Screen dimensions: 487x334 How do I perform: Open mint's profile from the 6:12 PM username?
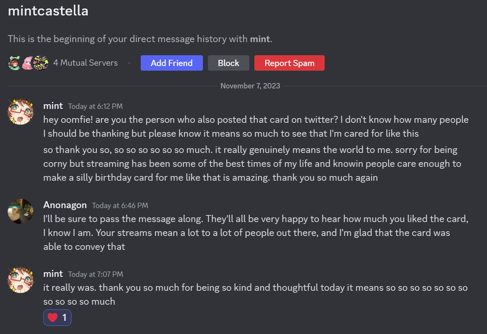tap(53, 106)
